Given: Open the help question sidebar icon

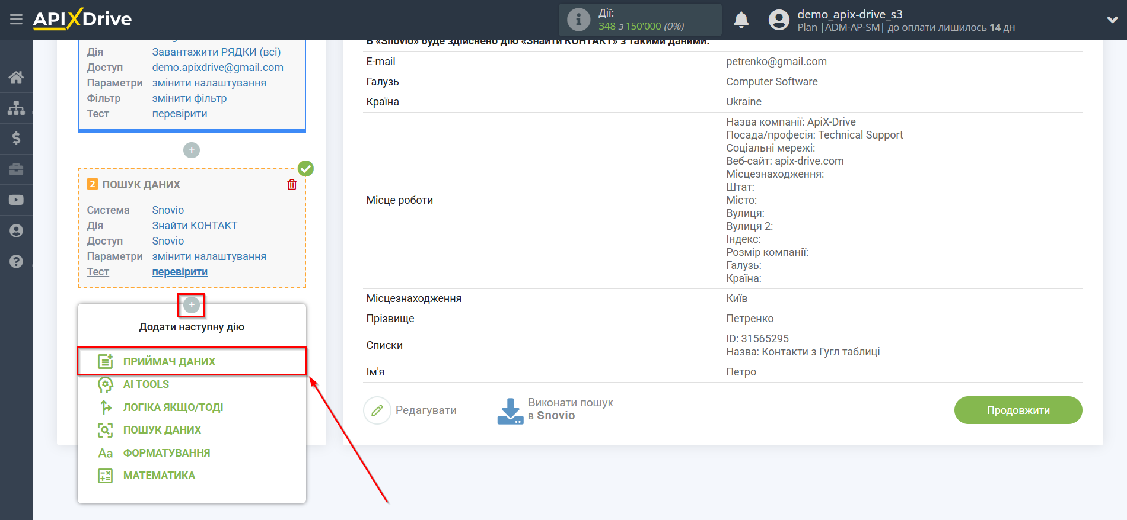Looking at the screenshot, I should pyautogui.click(x=16, y=261).
